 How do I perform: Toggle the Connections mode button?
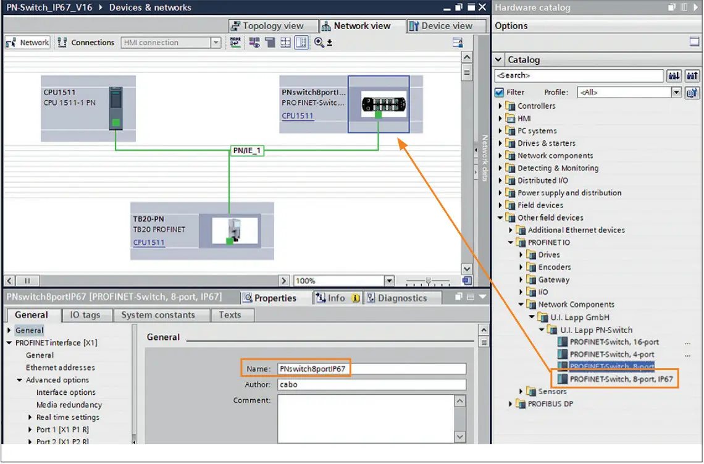click(x=86, y=43)
